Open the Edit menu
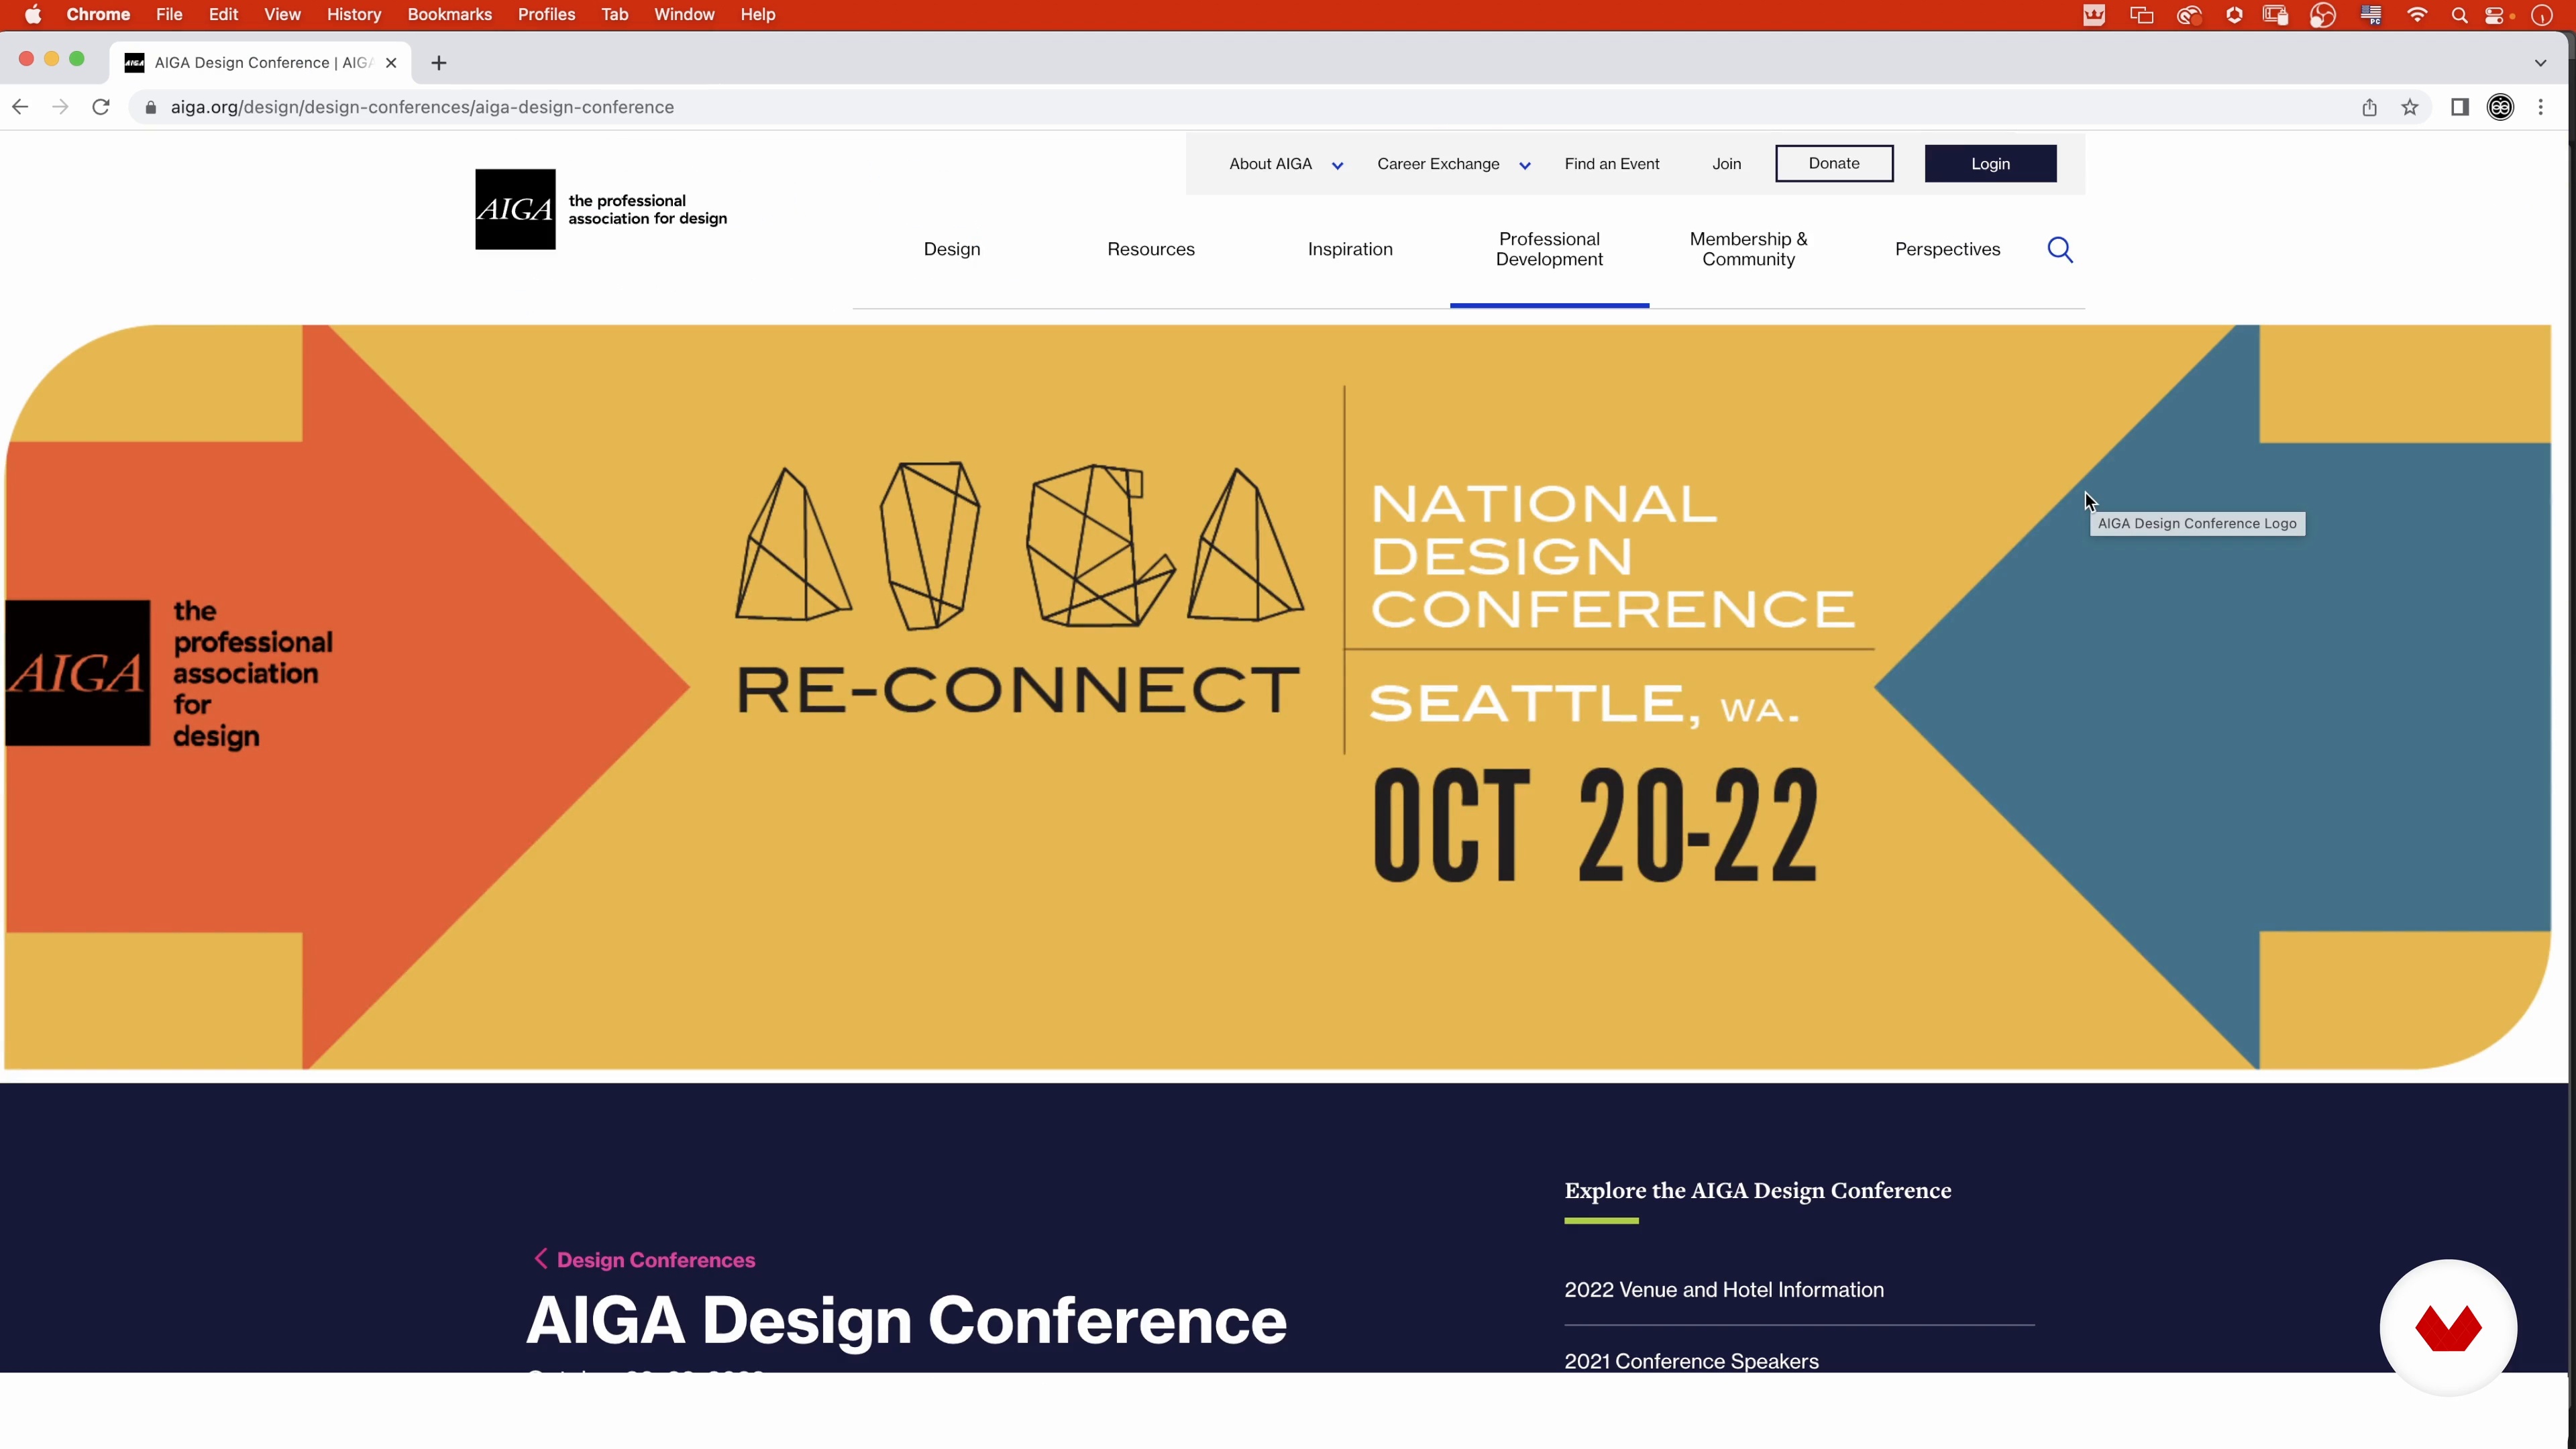The image size is (2576, 1449). [223, 14]
